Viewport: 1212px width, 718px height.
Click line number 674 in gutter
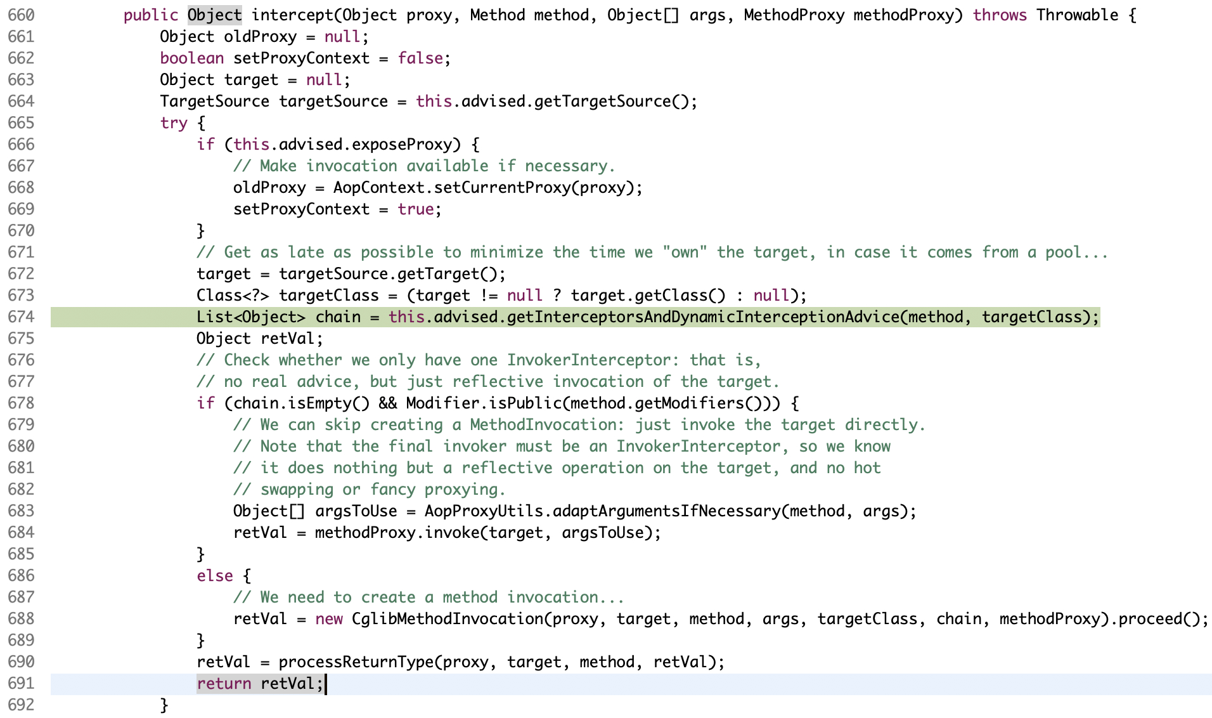(x=21, y=317)
